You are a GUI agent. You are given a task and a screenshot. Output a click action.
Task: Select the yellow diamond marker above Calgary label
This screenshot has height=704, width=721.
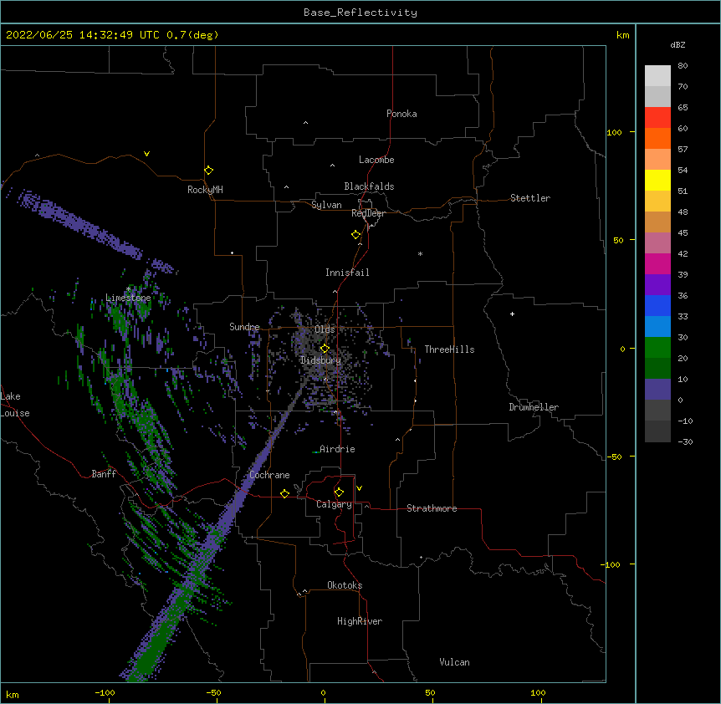(339, 492)
